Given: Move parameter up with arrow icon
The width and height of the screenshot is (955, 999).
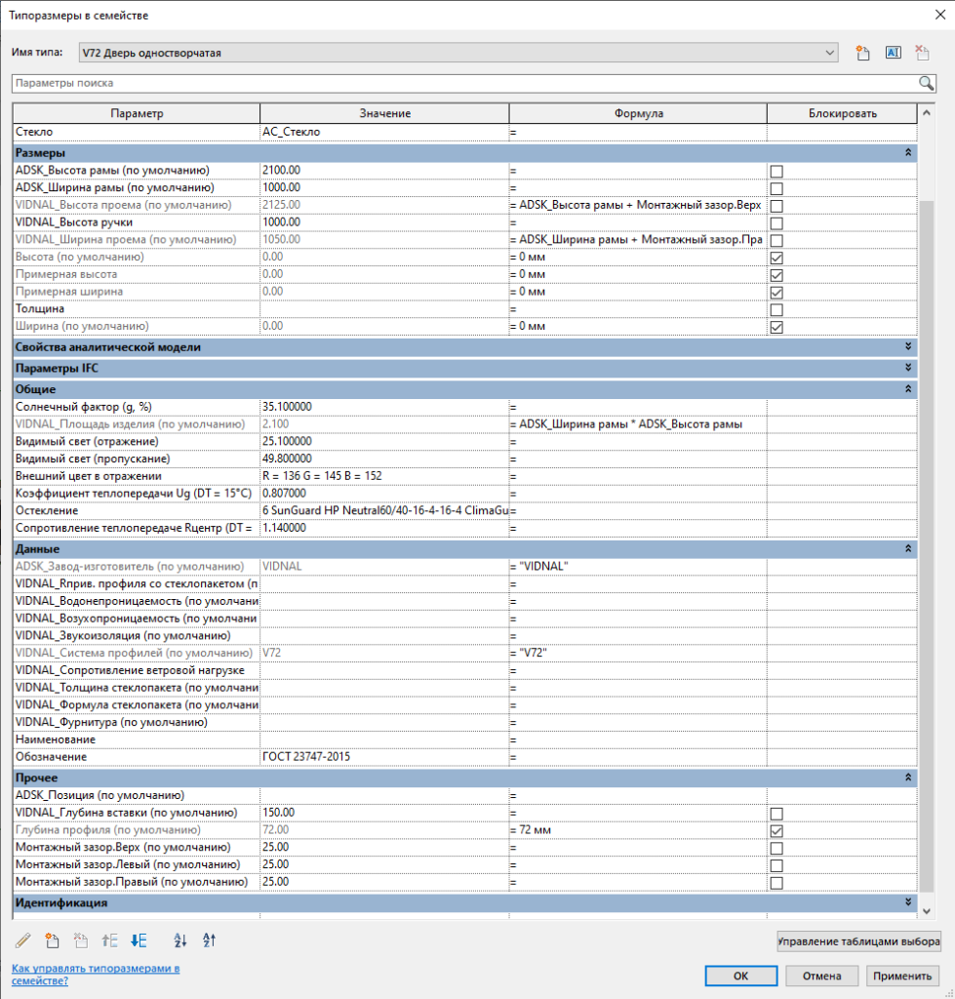Looking at the screenshot, I should [109, 939].
